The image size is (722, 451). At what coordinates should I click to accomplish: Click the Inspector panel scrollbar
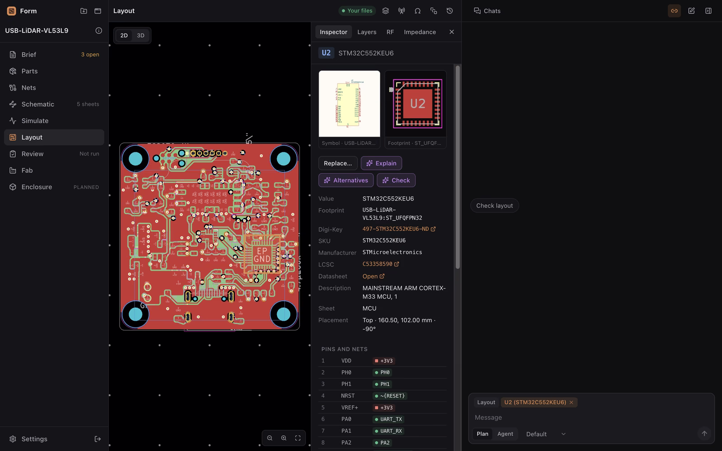point(458,168)
